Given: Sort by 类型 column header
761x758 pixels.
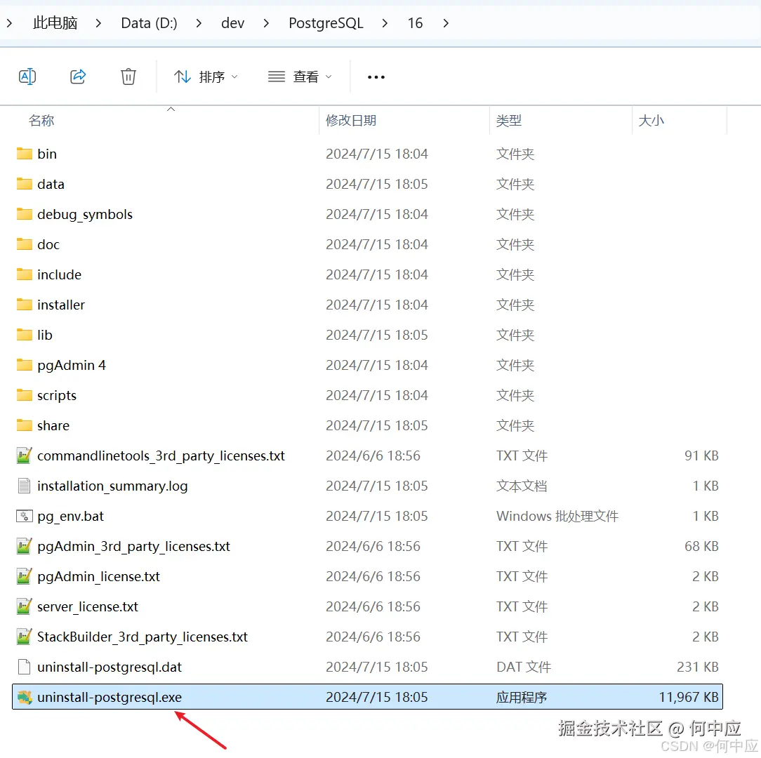Looking at the screenshot, I should 509,120.
